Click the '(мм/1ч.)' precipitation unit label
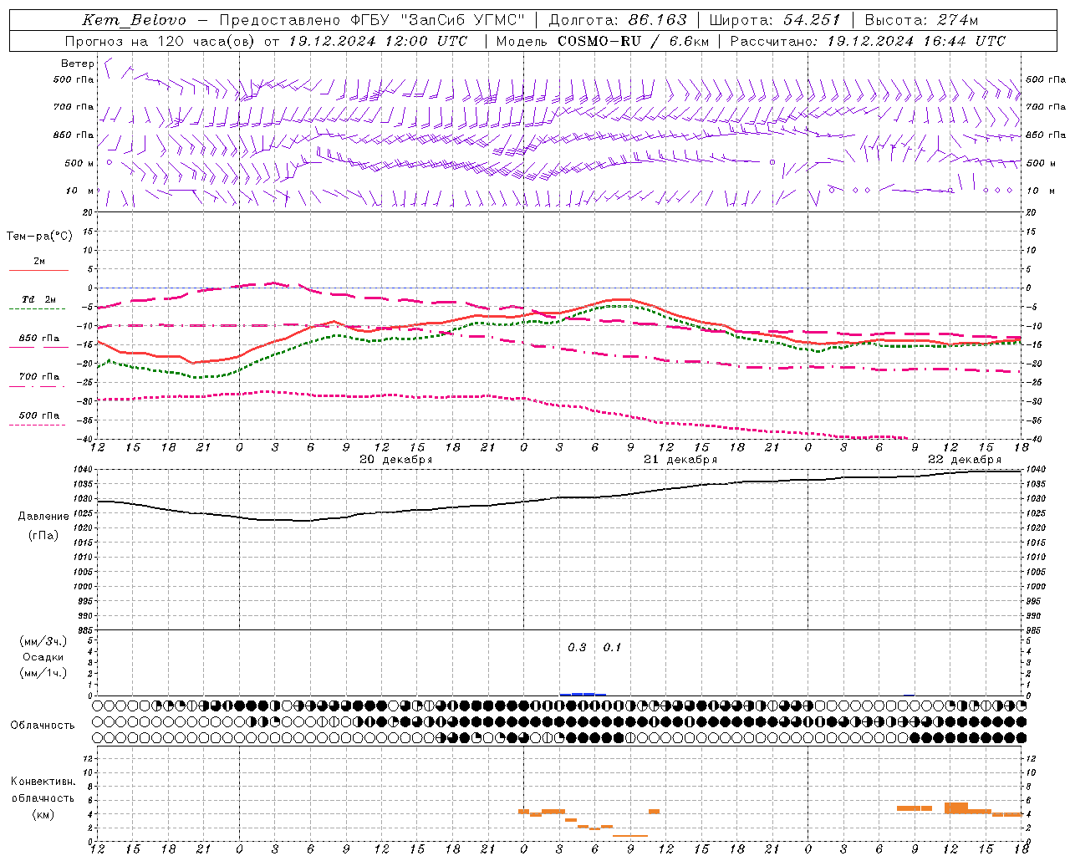The height and width of the screenshot is (856, 1070). click(x=43, y=673)
